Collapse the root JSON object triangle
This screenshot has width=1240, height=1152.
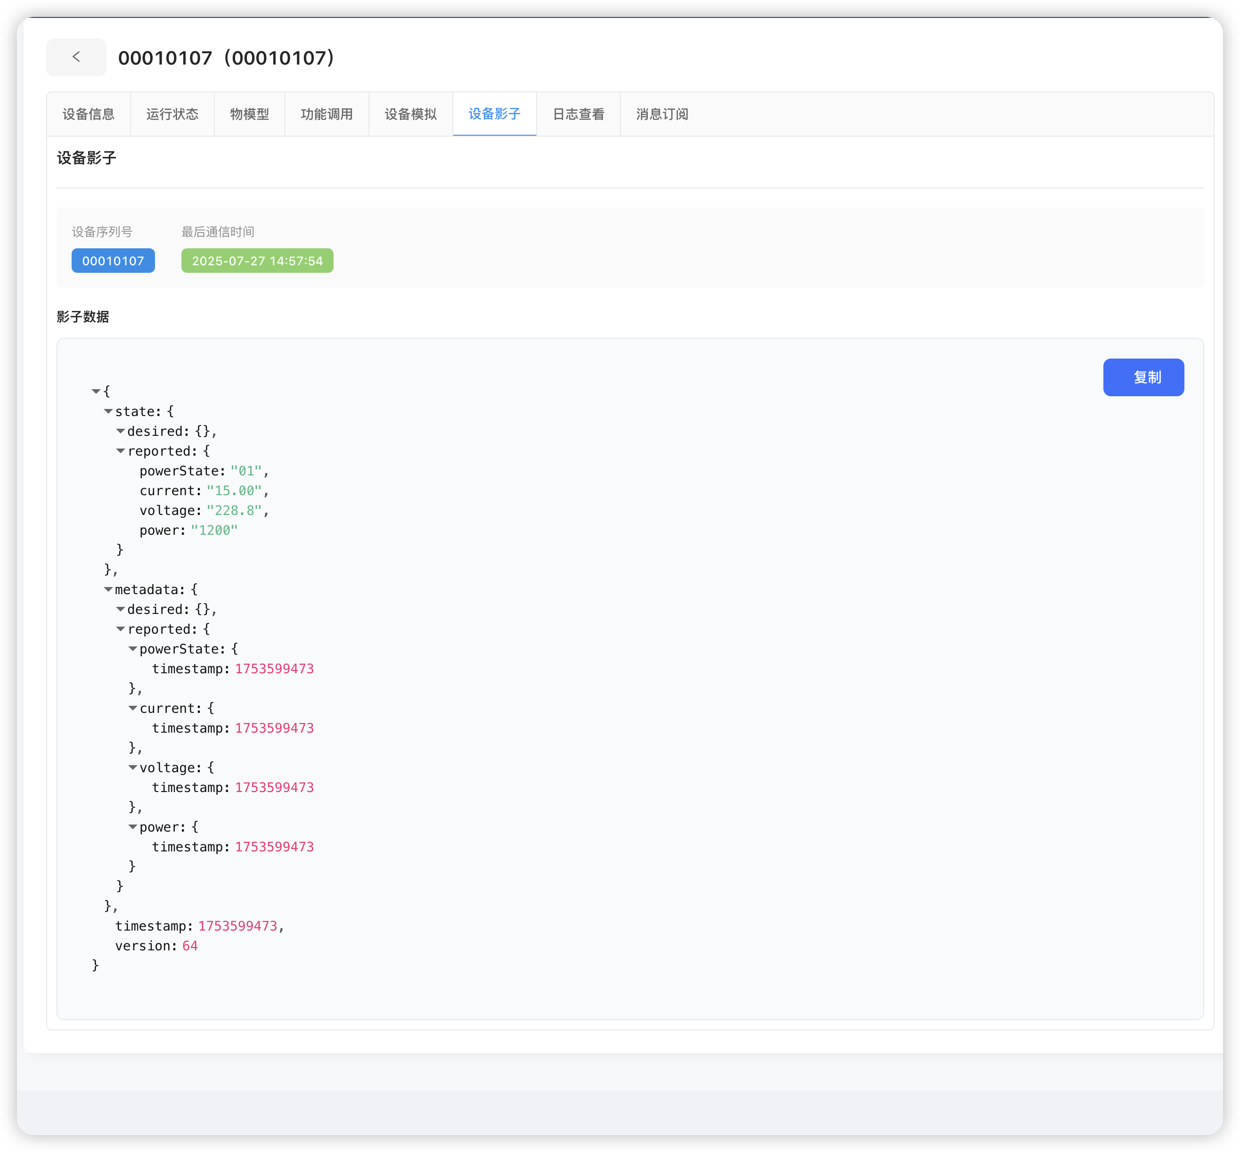[x=96, y=392]
